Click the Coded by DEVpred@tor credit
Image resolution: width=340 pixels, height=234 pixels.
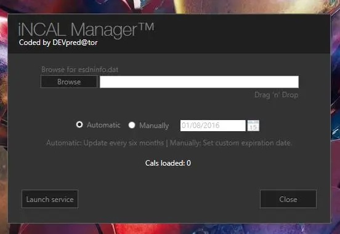coord(59,42)
